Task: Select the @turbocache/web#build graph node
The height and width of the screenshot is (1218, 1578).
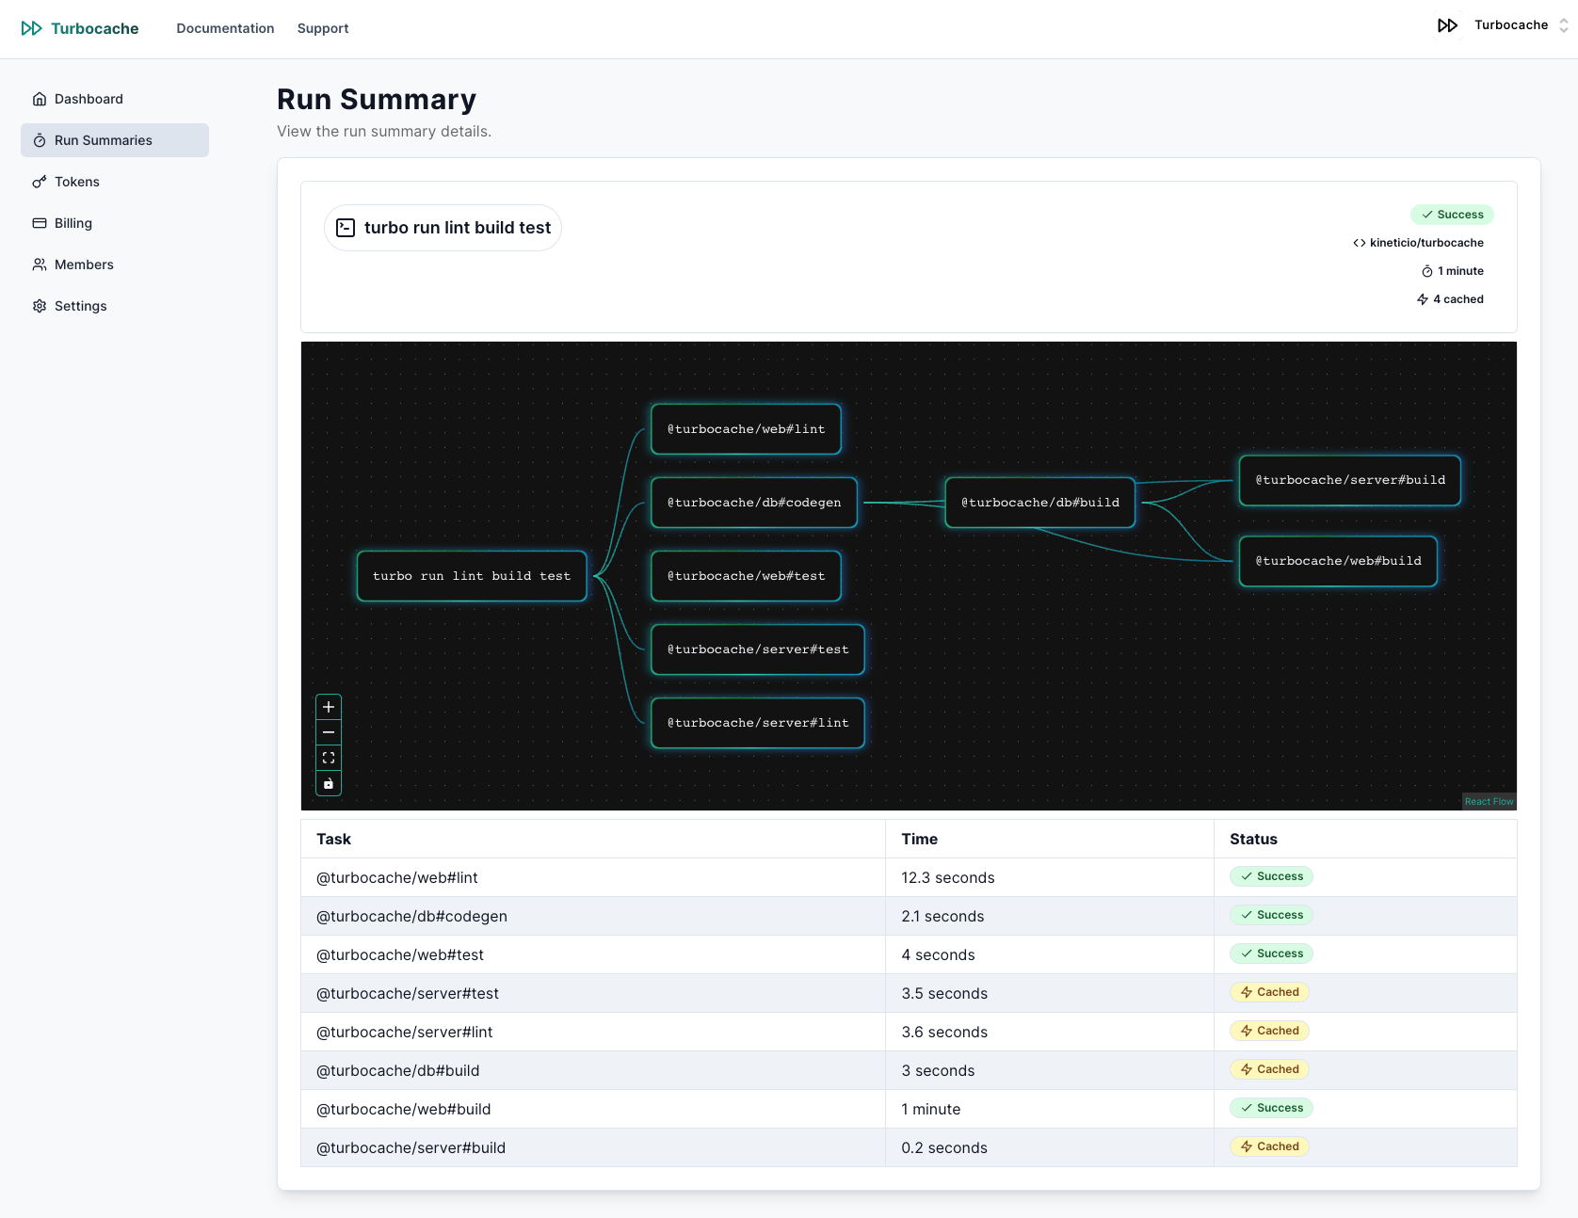Action: coord(1338,561)
